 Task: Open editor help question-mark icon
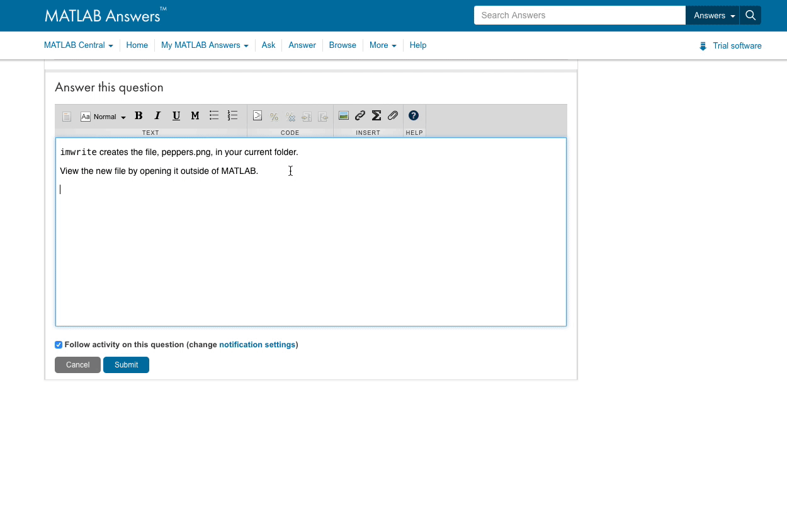[x=414, y=116]
